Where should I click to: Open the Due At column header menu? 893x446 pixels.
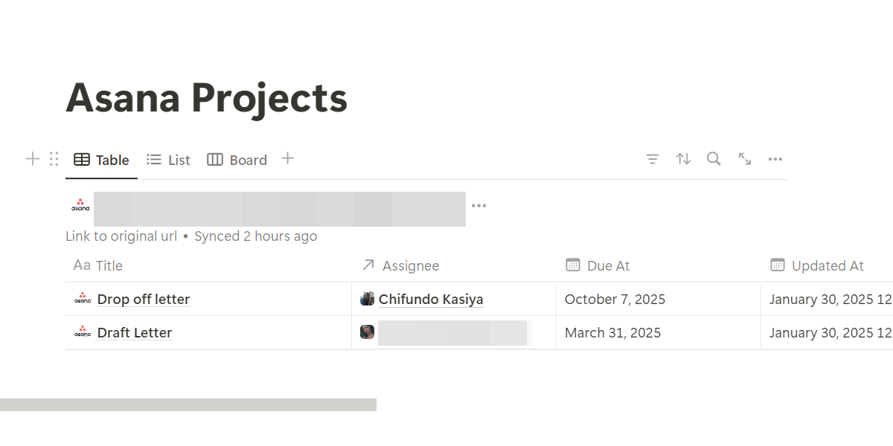pyautogui.click(x=608, y=265)
